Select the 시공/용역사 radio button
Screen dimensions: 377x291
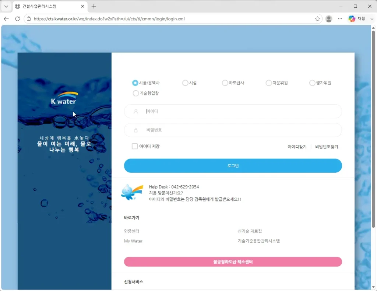click(135, 83)
